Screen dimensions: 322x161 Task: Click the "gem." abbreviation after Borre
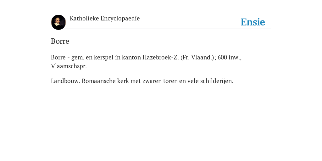point(78,58)
